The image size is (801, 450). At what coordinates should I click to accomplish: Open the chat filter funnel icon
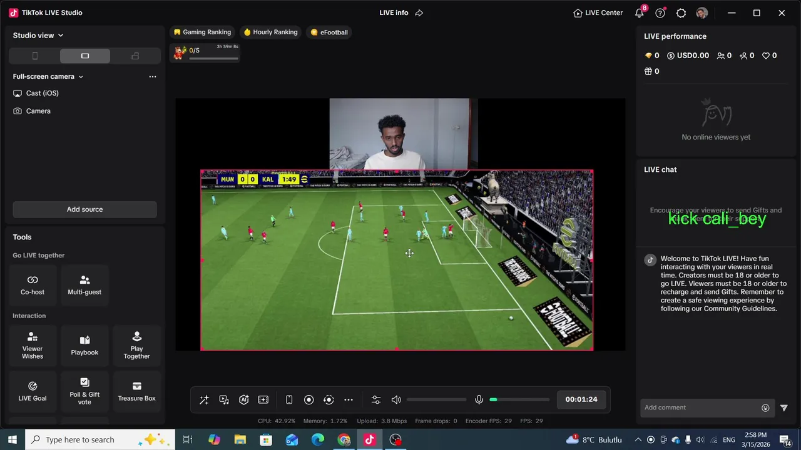coord(783,408)
